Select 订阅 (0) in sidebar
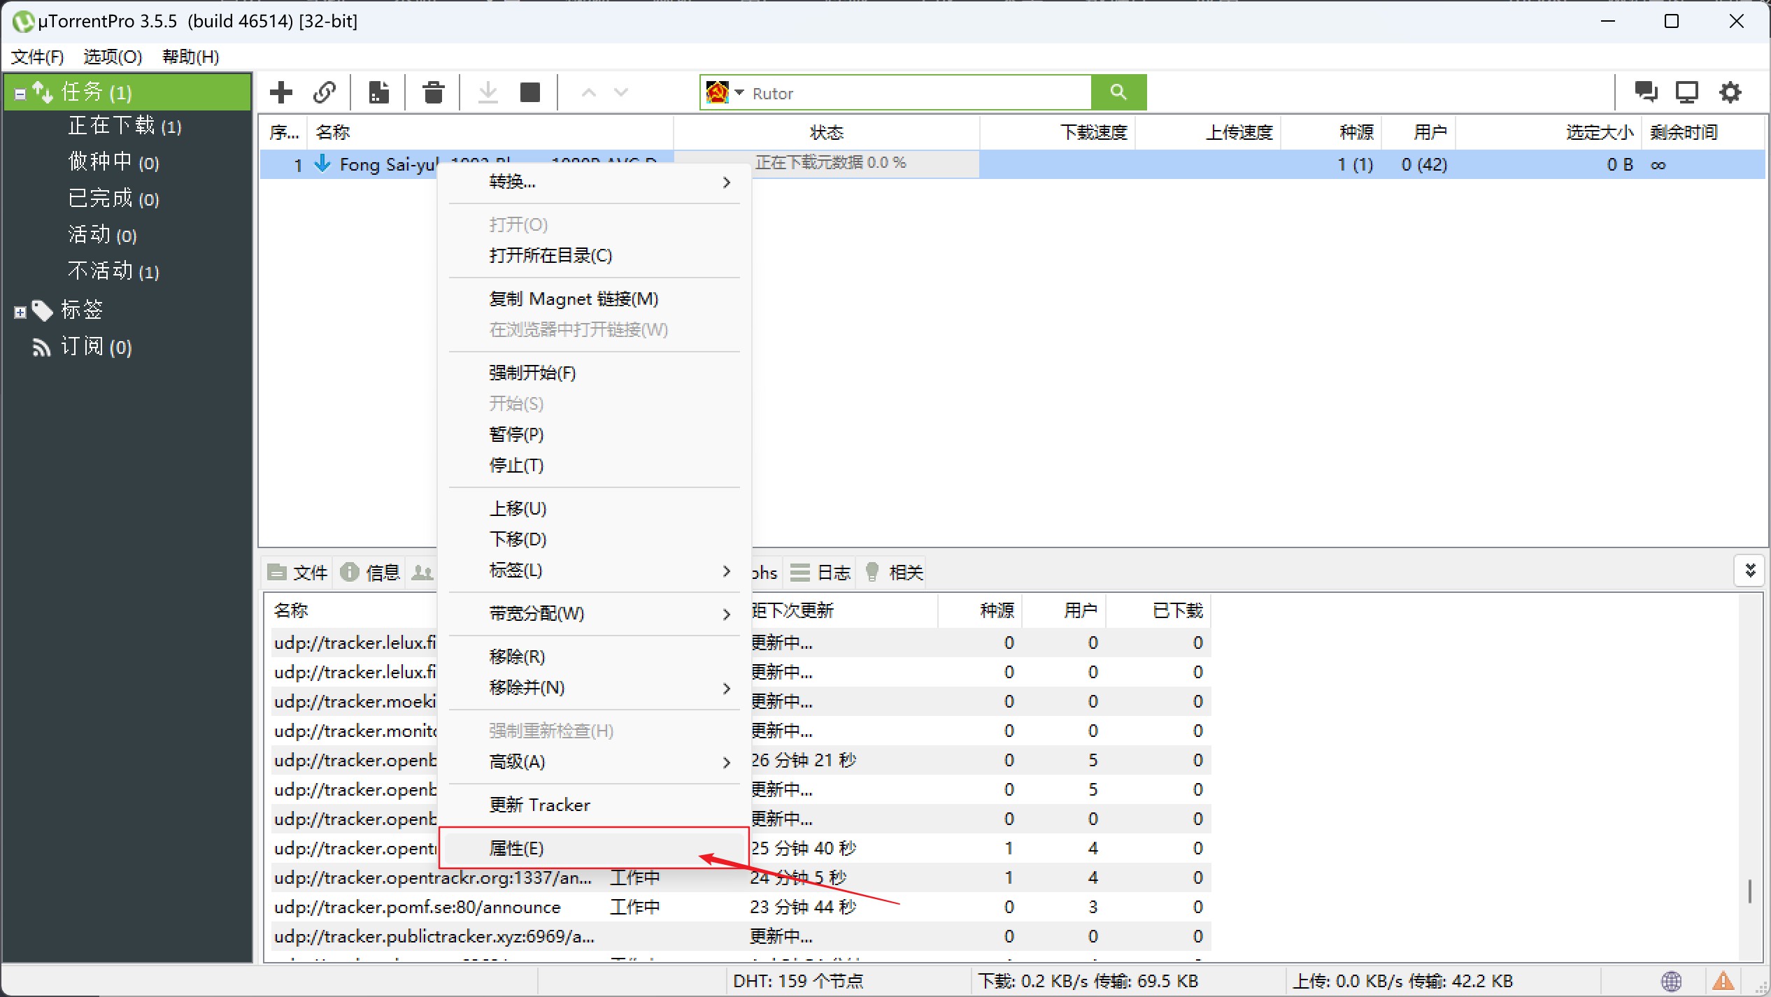1771x997 pixels. click(97, 347)
